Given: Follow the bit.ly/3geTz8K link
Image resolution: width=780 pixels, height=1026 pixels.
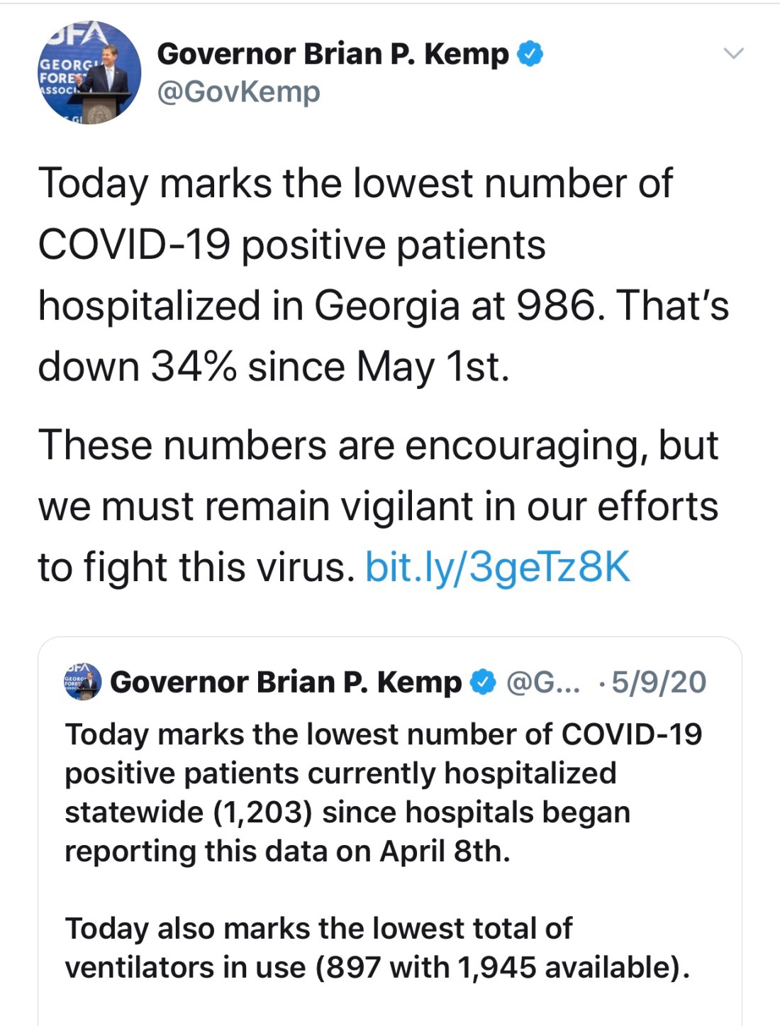Looking at the screenshot, I should (497, 567).
